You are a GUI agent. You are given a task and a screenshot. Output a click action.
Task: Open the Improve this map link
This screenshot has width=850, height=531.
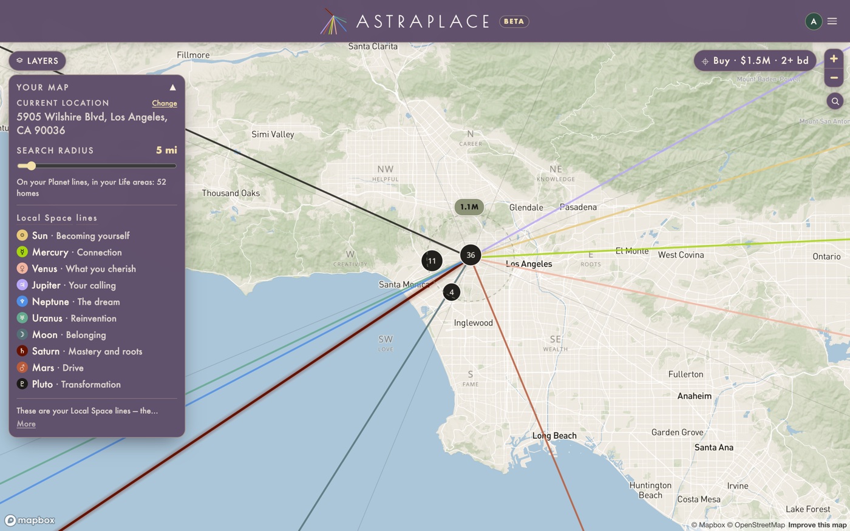[817, 525]
